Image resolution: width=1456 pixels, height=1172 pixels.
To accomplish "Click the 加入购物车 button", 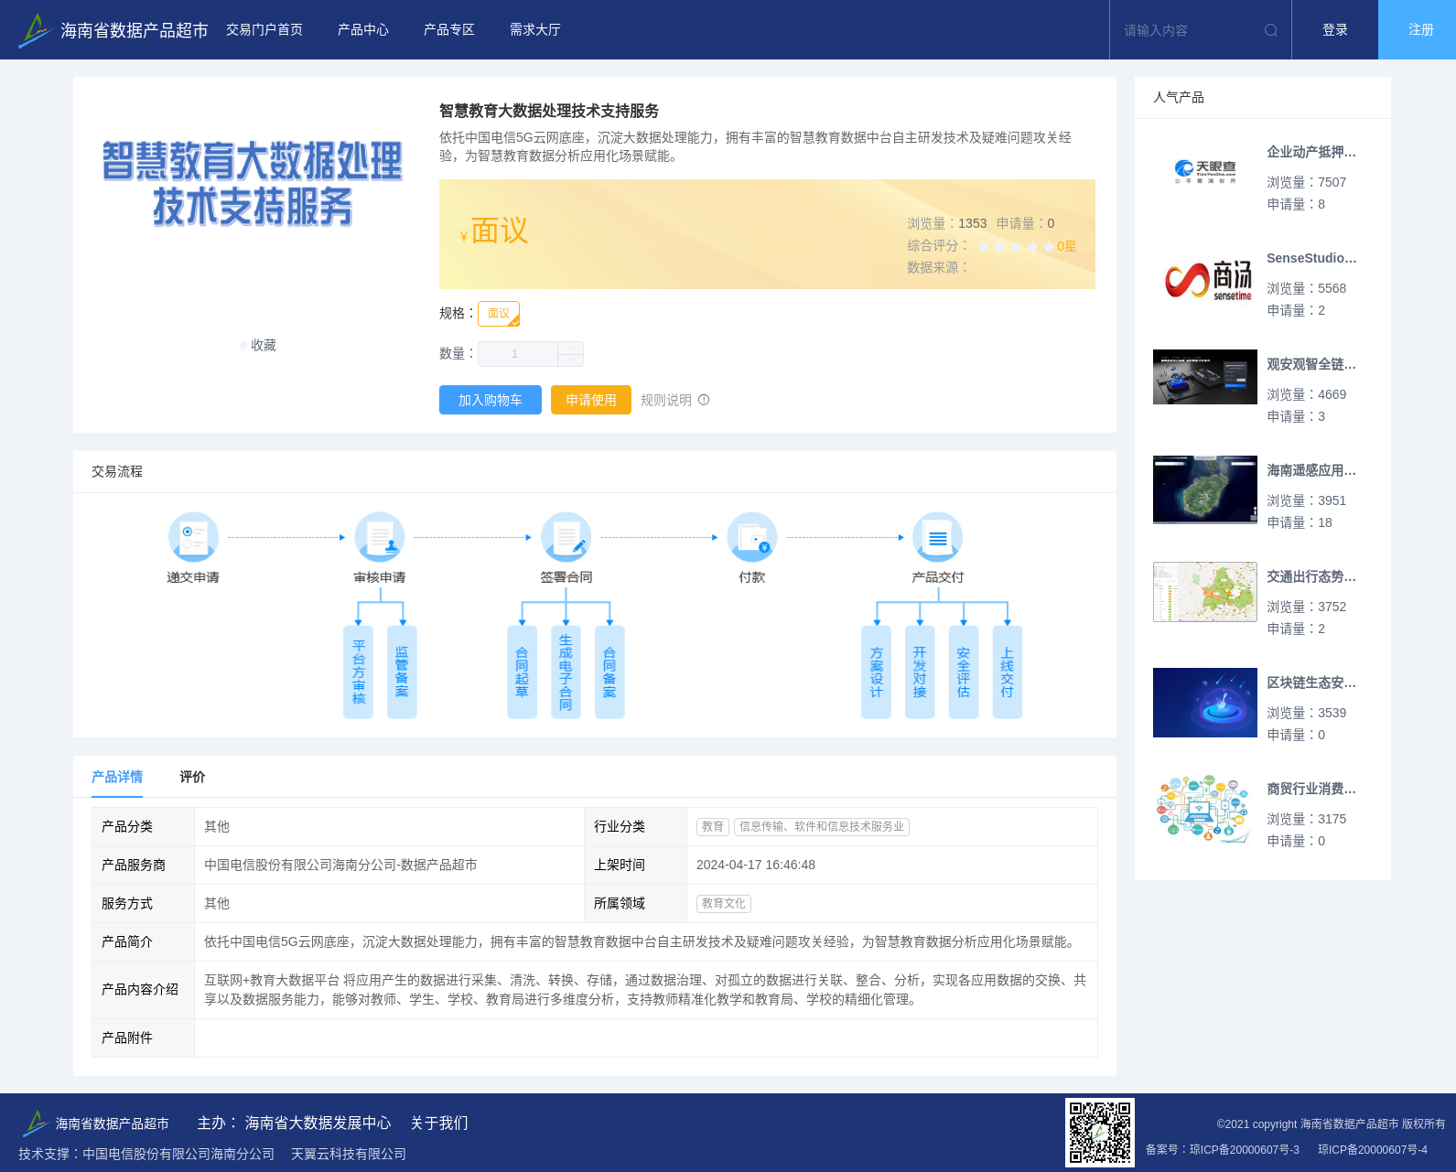I will pos(491,400).
